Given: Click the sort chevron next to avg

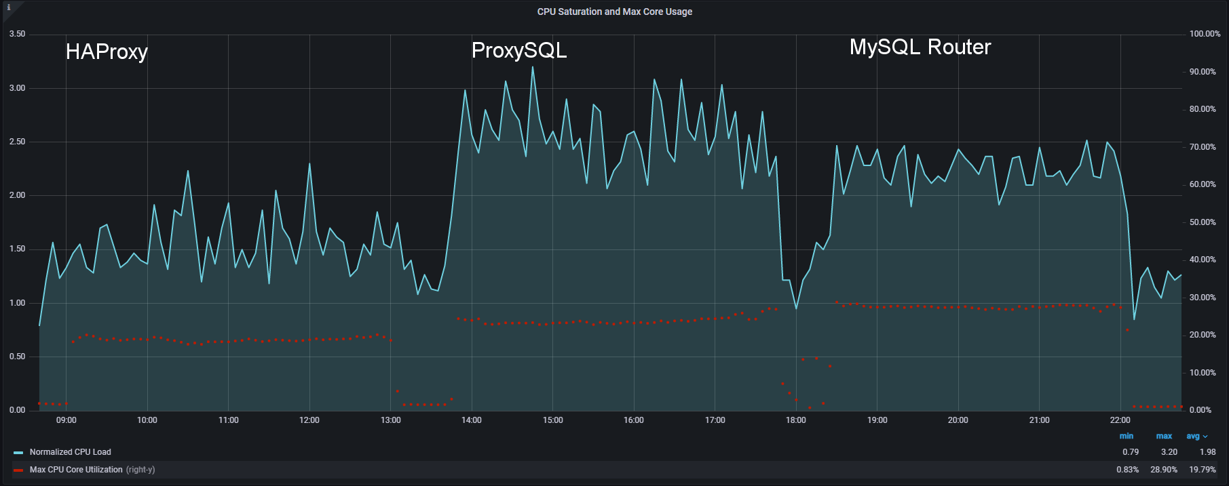Looking at the screenshot, I should coord(1205,437).
